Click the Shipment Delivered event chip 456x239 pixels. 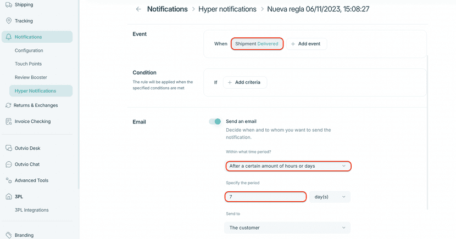click(x=257, y=44)
